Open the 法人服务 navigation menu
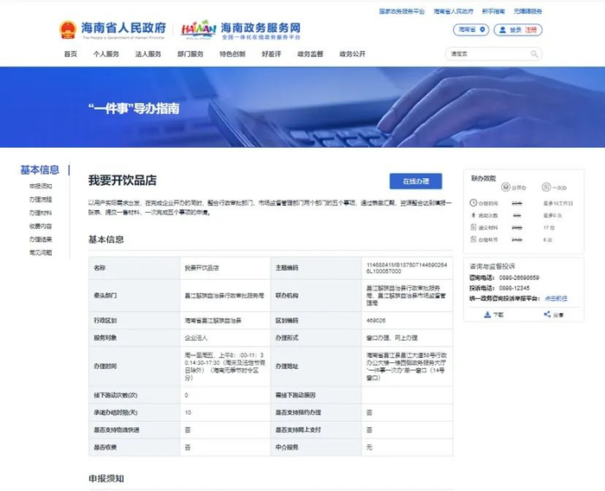 [148, 54]
